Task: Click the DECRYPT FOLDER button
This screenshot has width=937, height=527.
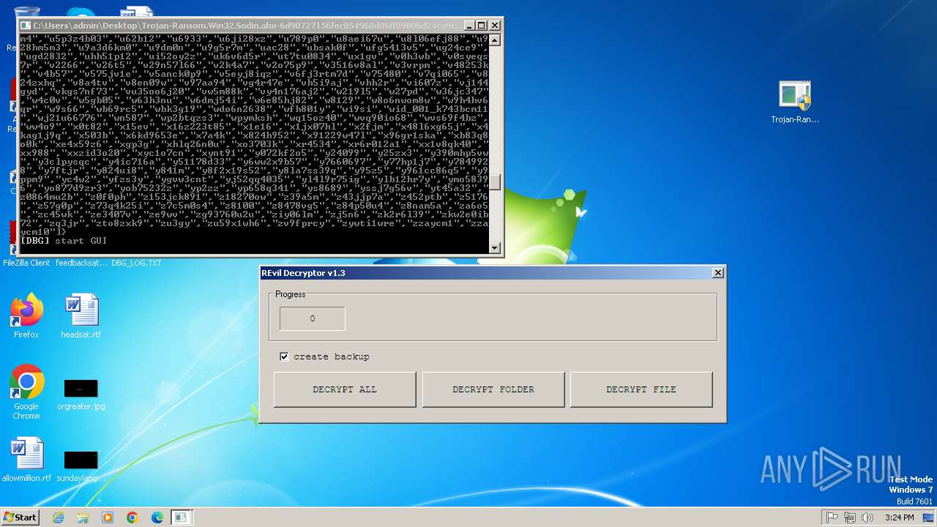Action: pyautogui.click(x=493, y=389)
